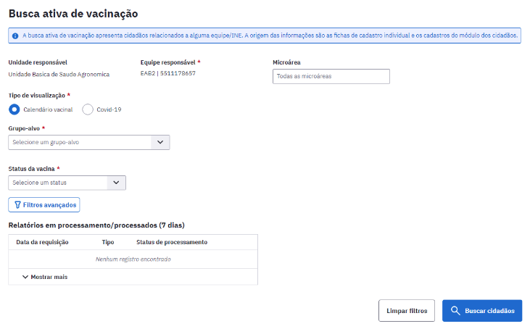The image size is (530, 329).
Task: Click the 'Selecione um grupo-alvo' combo box
Action: [80, 142]
